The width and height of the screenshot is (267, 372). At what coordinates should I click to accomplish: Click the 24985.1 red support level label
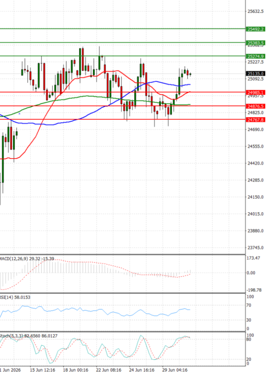[x=255, y=93]
